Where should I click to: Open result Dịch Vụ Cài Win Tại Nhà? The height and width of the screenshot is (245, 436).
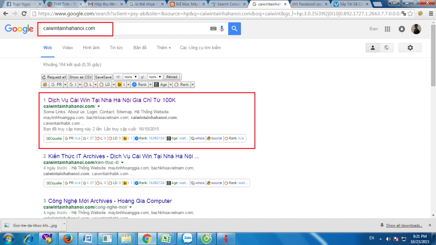(x=112, y=100)
